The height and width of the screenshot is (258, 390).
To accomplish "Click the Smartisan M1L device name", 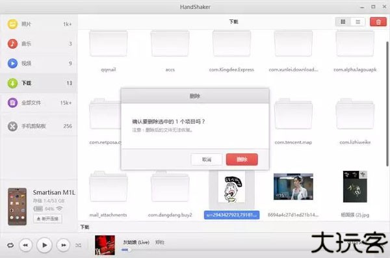I will [x=54, y=192].
